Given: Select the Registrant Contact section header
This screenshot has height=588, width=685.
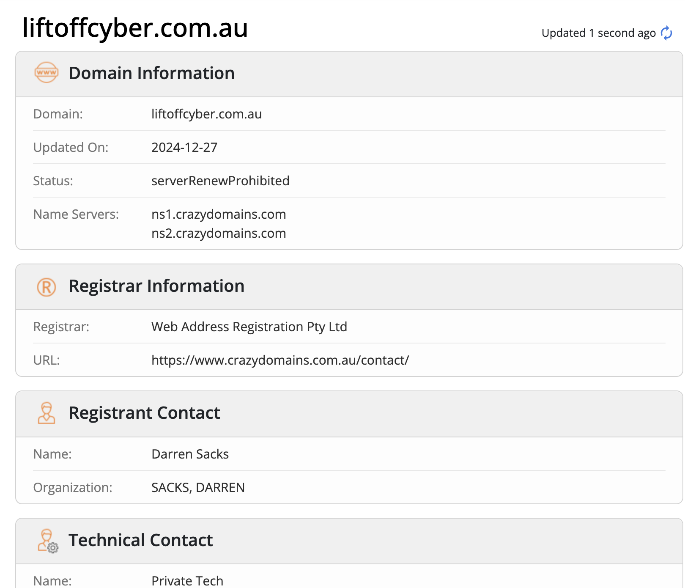Looking at the screenshot, I should click(349, 414).
